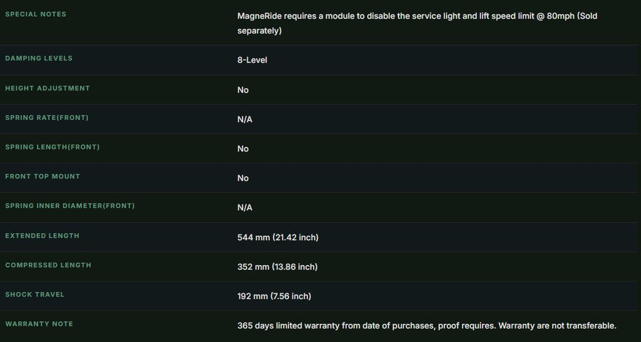Select the 352 mm compressed length value
Image resolution: width=641 pixels, height=342 pixels.
click(277, 266)
